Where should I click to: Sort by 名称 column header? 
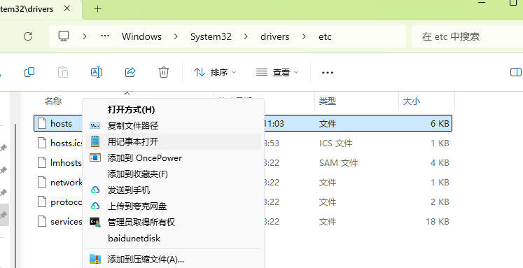click(x=53, y=101)
